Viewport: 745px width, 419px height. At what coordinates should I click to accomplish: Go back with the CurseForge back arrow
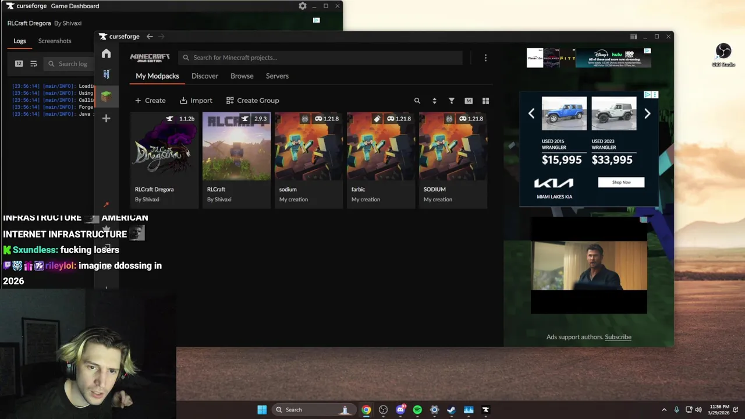(x=150, y=36)
